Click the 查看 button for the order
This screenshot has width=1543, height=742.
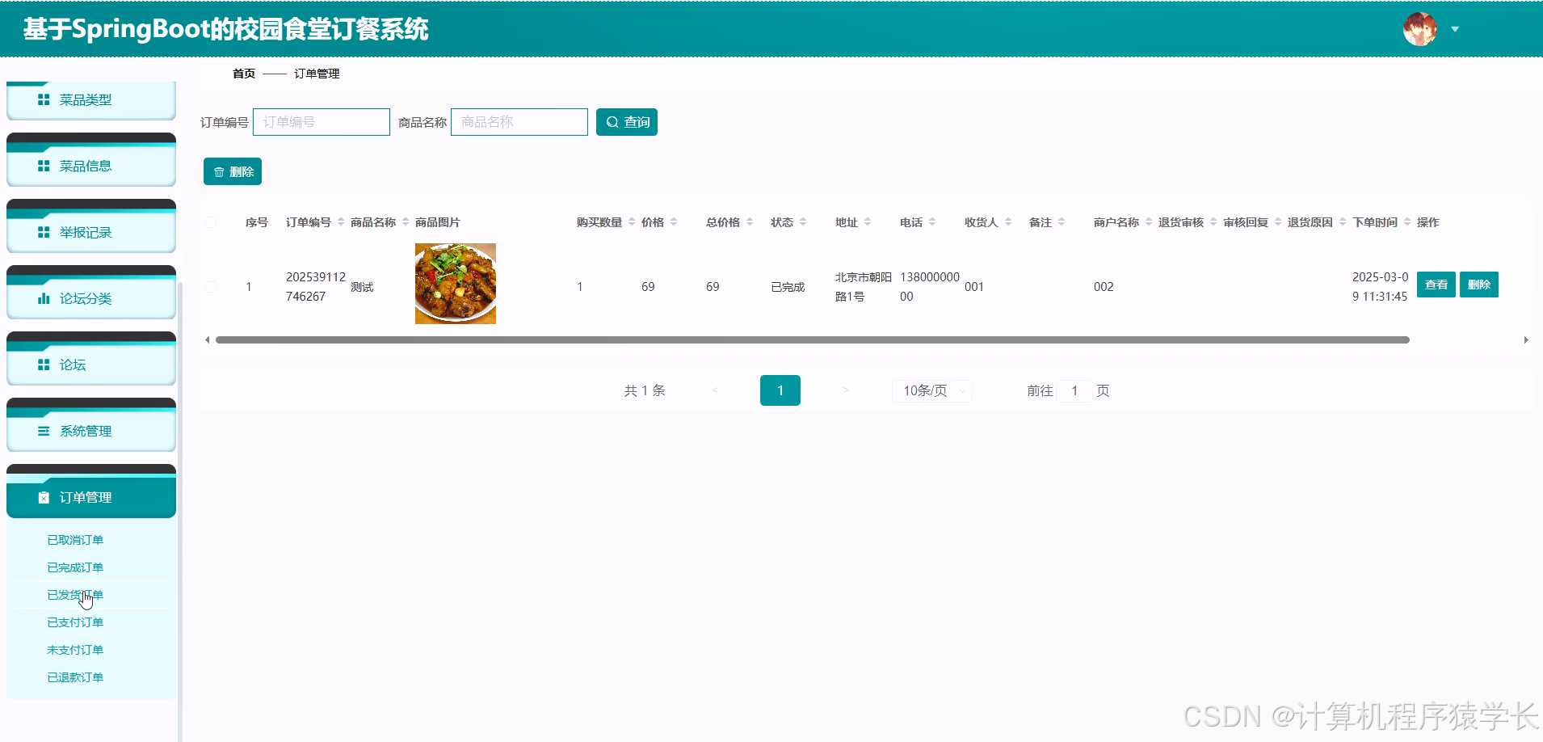(1436, 285)
